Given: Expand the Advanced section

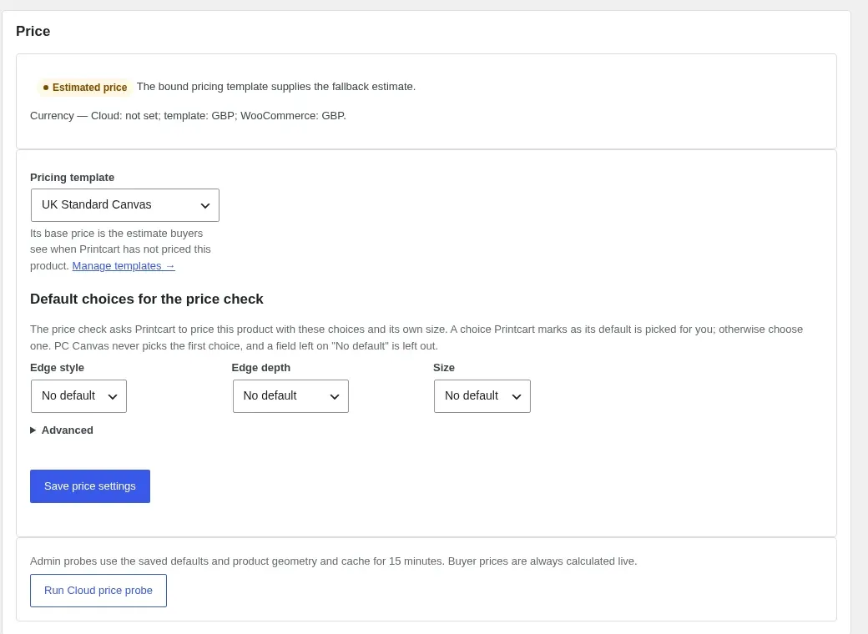Looking at the screenshot, I should [x=62, y=430].
